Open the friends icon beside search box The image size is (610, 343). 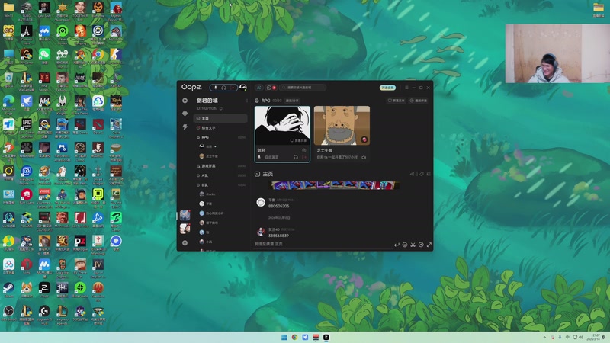click(x=259, y=88)
